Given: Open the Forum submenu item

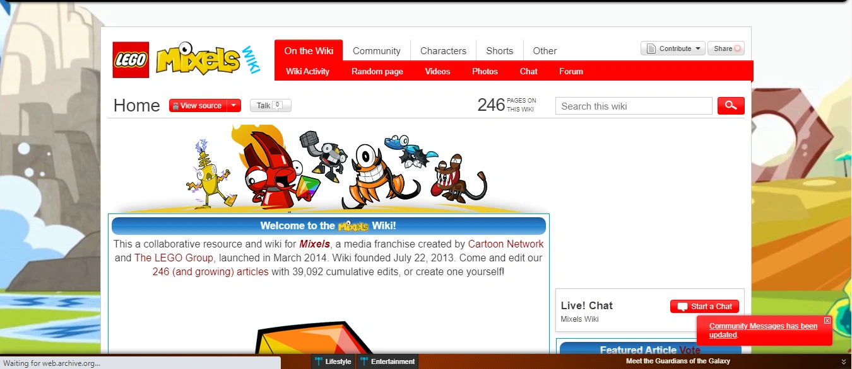Looking at the screenshot, I should pos(571,71).
